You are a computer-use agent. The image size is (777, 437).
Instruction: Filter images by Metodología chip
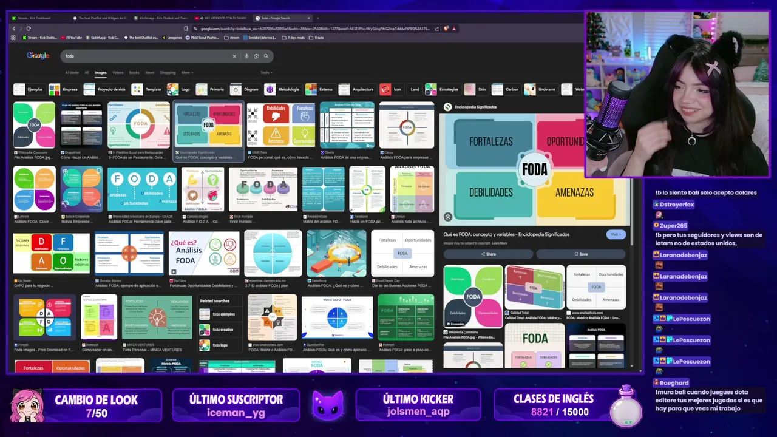282,89
